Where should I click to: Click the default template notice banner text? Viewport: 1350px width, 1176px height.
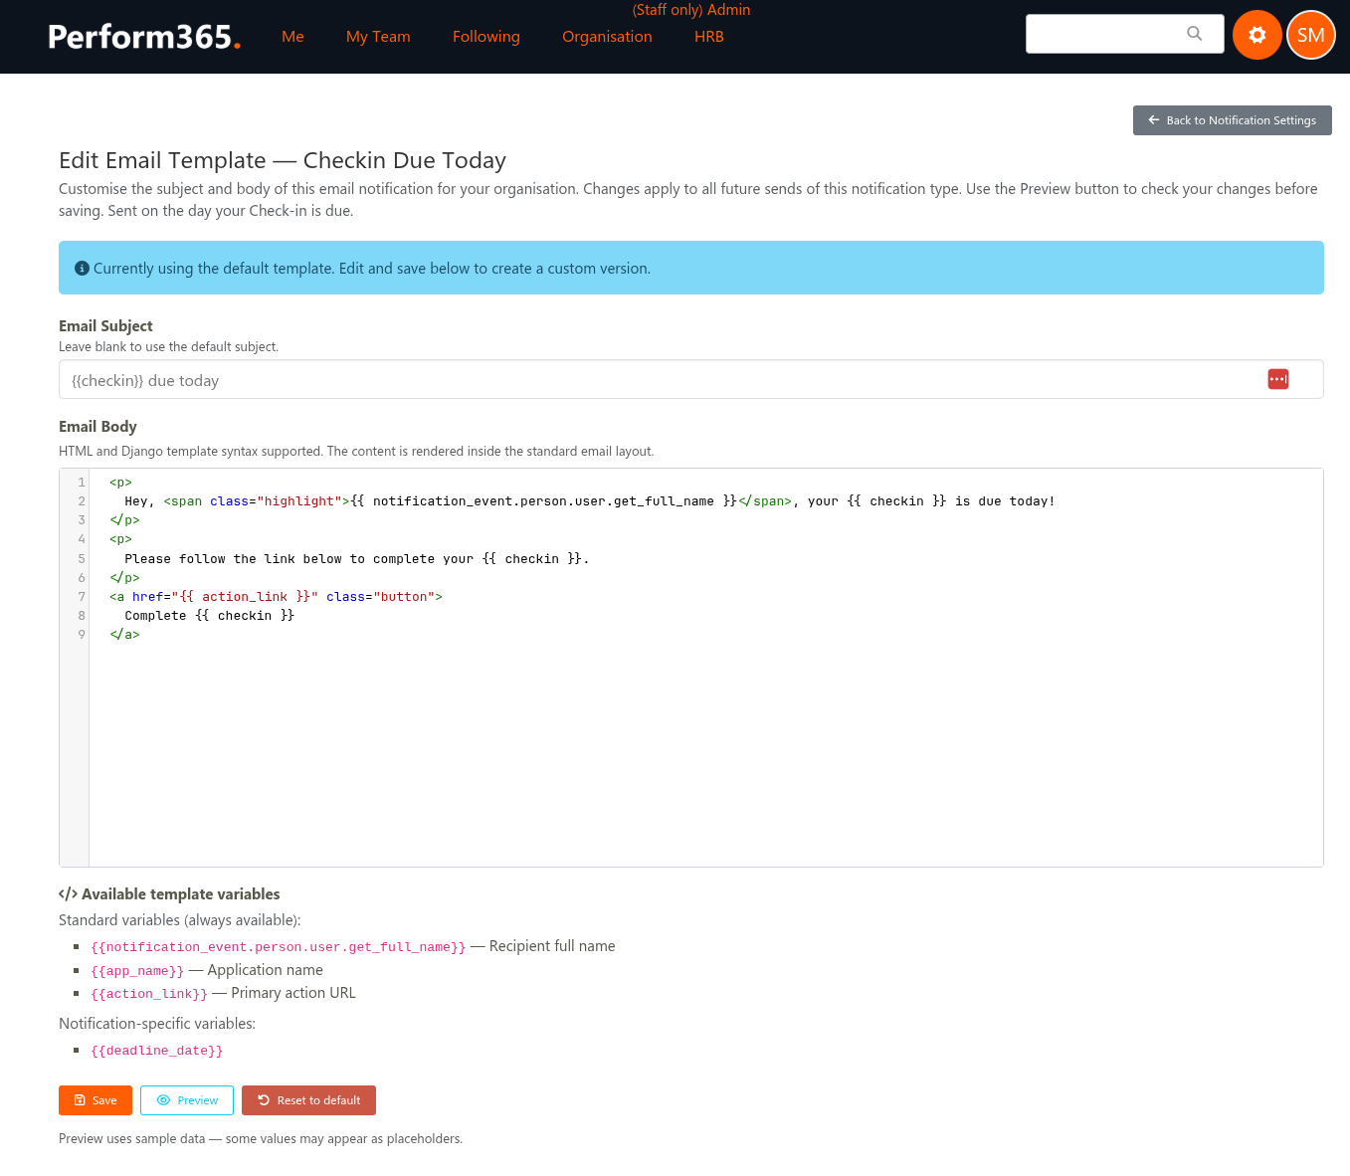coord(372,269)
